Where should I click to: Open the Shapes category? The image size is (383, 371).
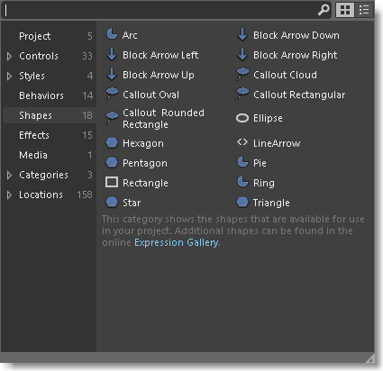coord(50,115)
